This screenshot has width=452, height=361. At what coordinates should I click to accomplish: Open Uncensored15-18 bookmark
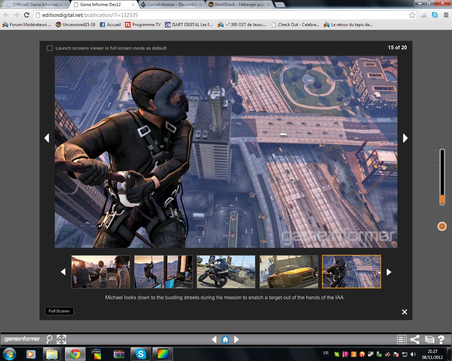coord(76,25)
